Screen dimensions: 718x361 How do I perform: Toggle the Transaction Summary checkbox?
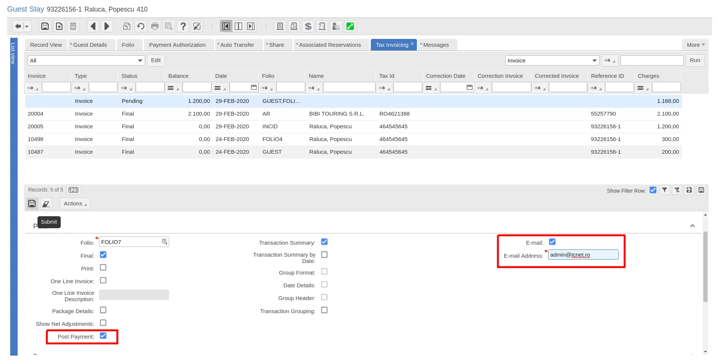(324, 242)
